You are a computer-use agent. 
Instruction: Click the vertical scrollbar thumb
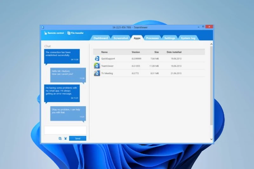(x=211, y=86)
